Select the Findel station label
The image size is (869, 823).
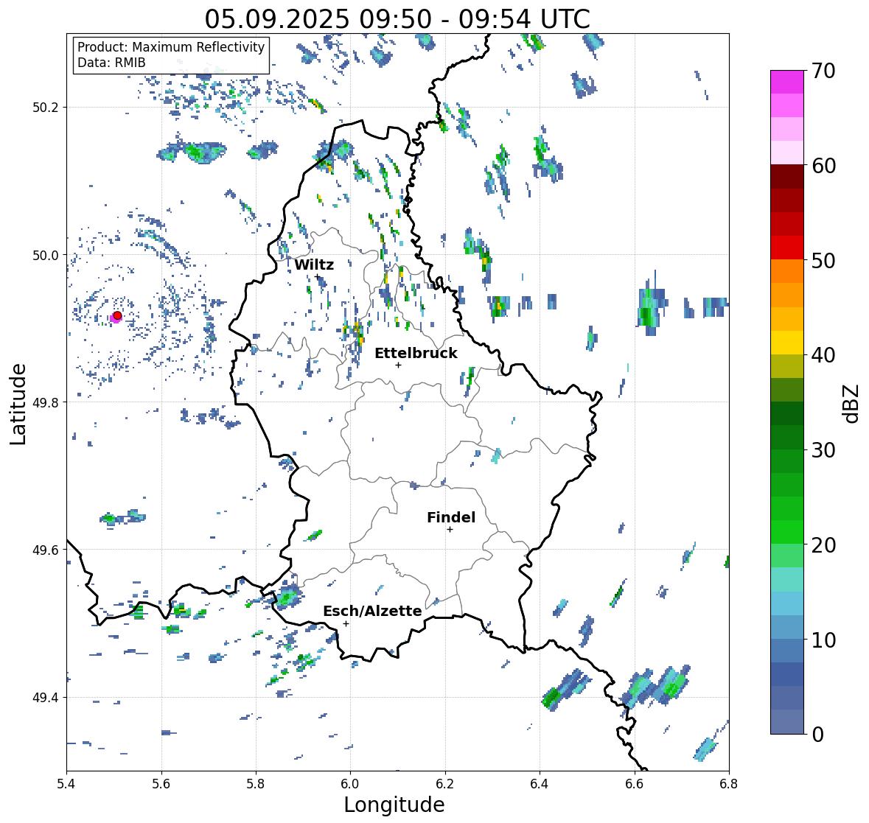click(x=450, y=517)
